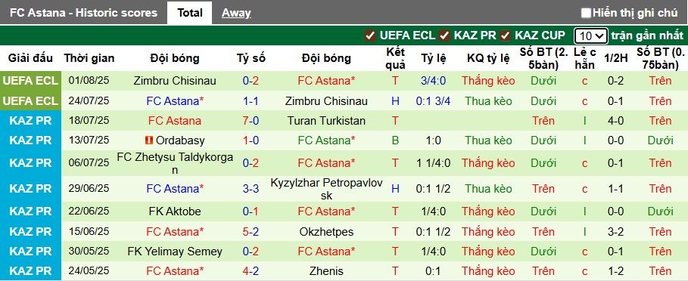Image resolution: width=688 pixels, height=281 pixels.
Task: Click the KAZ PR league label for 18/07/25
Action: [30, 121]
